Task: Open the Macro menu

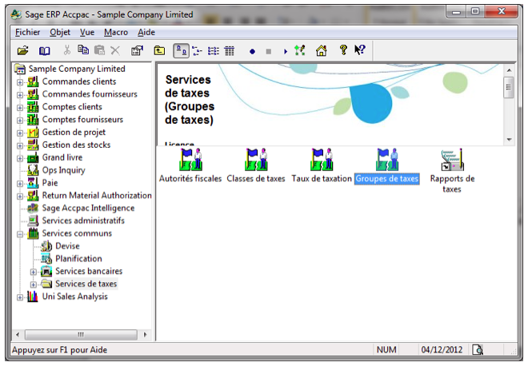Action: [116, 32]
